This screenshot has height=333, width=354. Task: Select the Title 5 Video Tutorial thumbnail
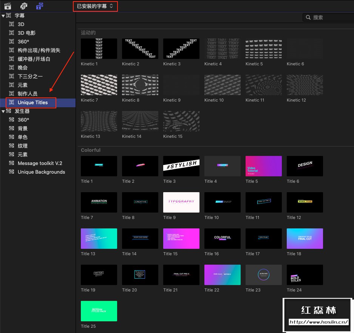point(264,166)
